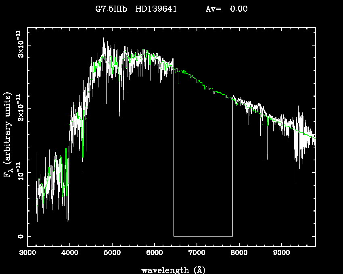Click the 6000 wavelength tick label
This screenshot has height=274, width=343.
click(155, 254)
